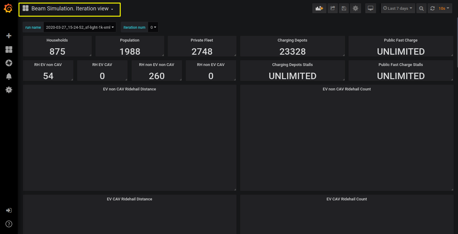Click the RH EV CAV panel title

(102, 64)
